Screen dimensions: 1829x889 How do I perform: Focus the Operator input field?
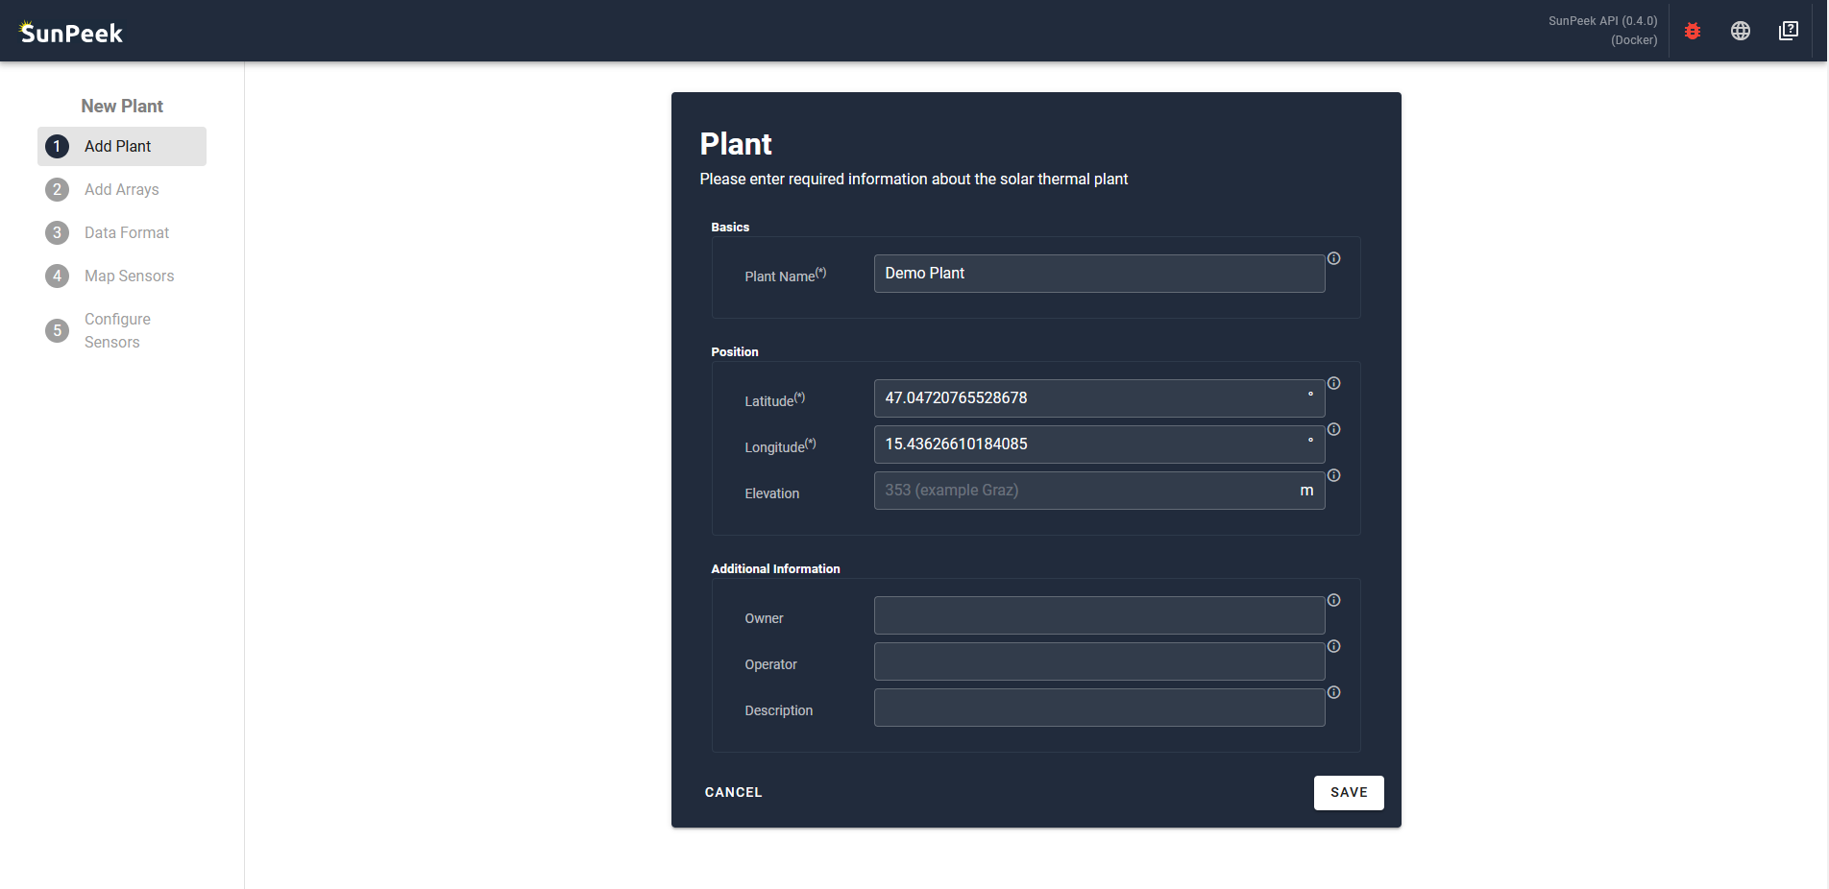point(1099,661)
